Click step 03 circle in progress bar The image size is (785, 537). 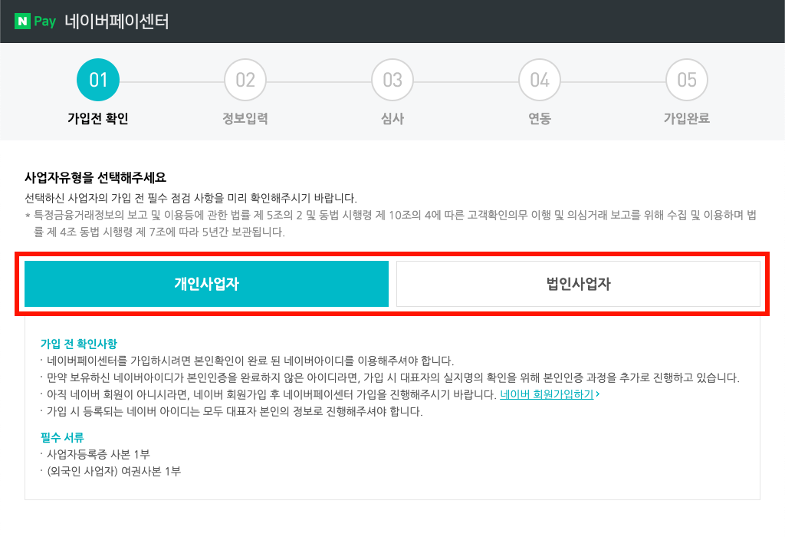(392, 80)
